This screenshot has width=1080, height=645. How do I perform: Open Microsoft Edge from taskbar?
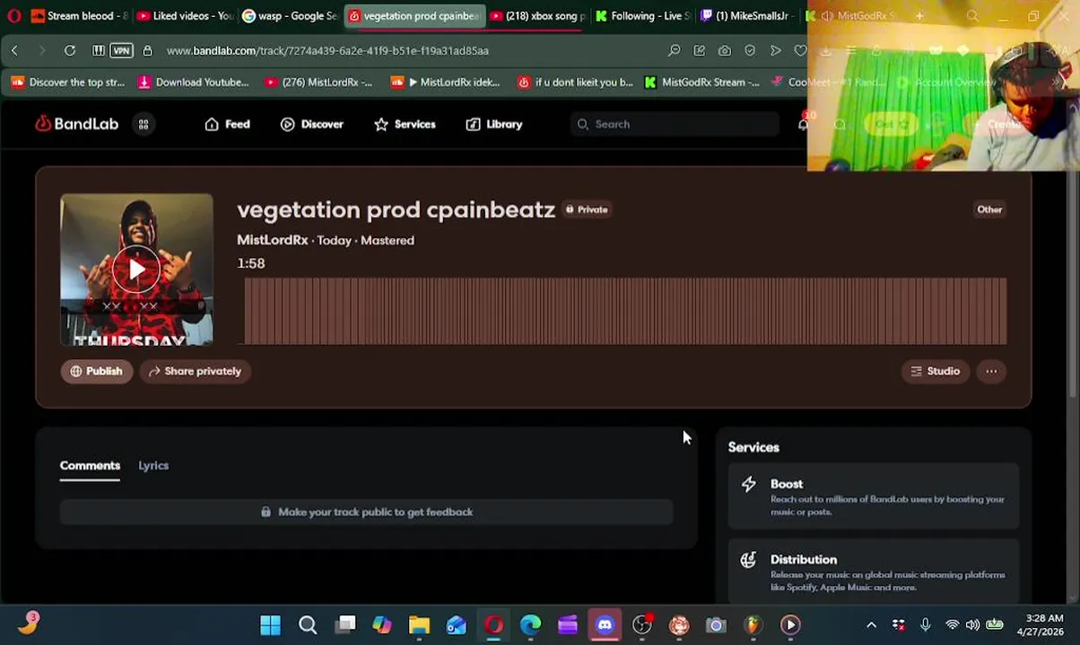(530, 624)
